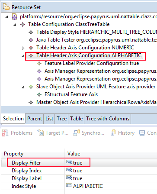This screenshot has height=194, width=157.
Task: Click the Target Platform view icon
Action: [x=41, y=133]
